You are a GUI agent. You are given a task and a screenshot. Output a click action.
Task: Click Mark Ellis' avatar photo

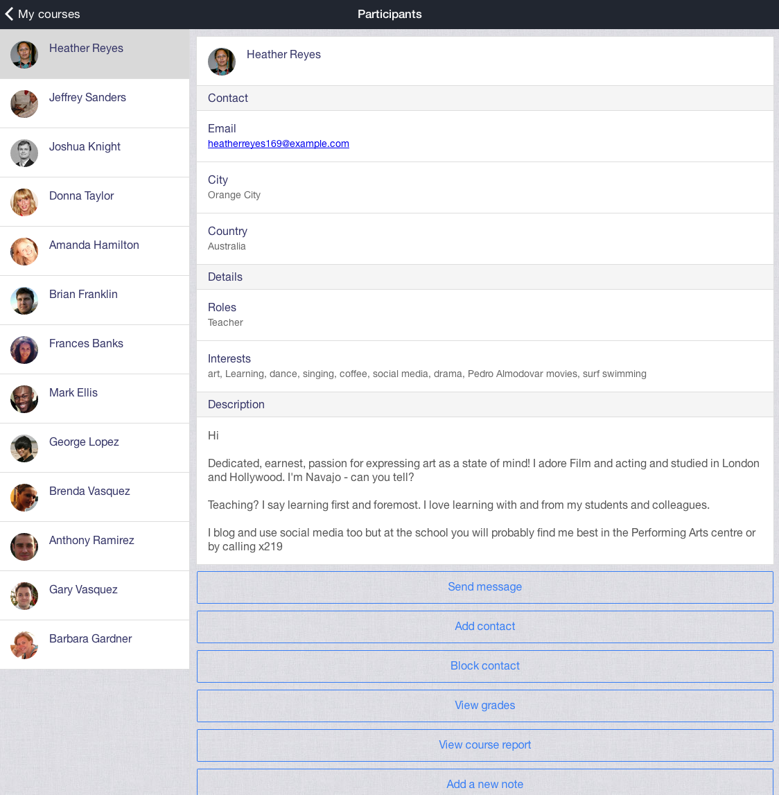pos(24,399)
